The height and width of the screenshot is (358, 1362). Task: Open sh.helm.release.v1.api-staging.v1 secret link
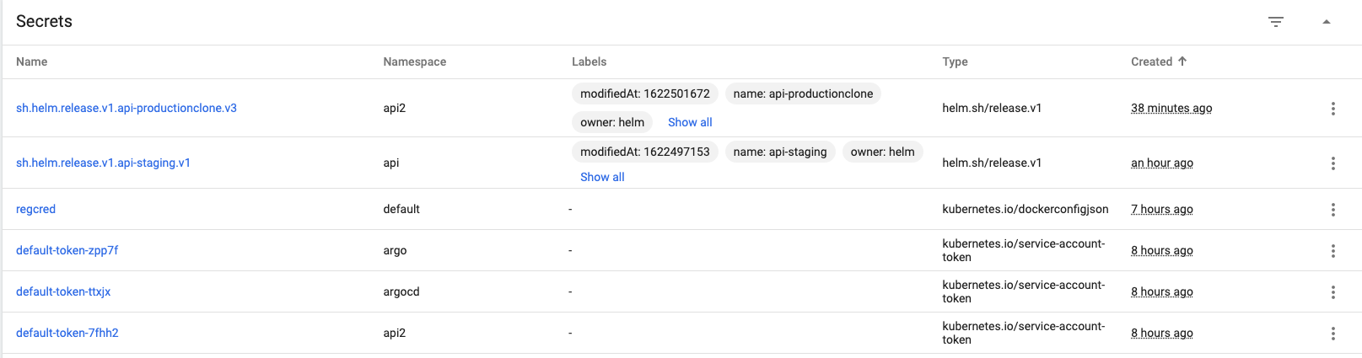click(x=103, y=163)
